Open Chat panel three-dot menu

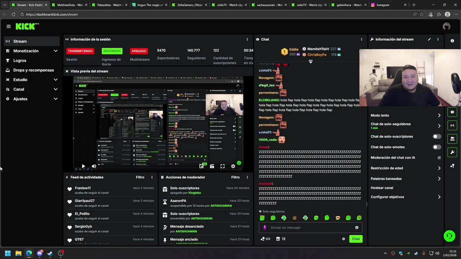pyautogui.click(x=362, y=39)
